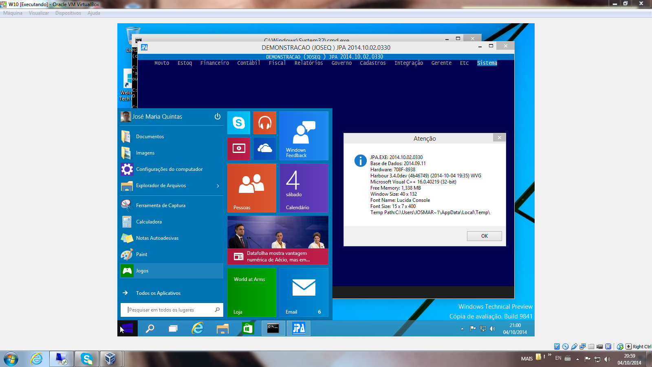Open Calculadora from the Start menu
Image resolution: width=652 pixels, height=367 pixels.
tap(149, 222)
